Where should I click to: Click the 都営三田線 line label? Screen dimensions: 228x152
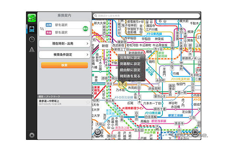(176, 116)
